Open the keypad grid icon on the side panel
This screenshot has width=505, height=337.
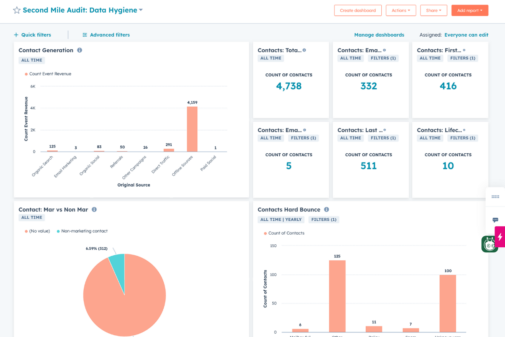495,197
